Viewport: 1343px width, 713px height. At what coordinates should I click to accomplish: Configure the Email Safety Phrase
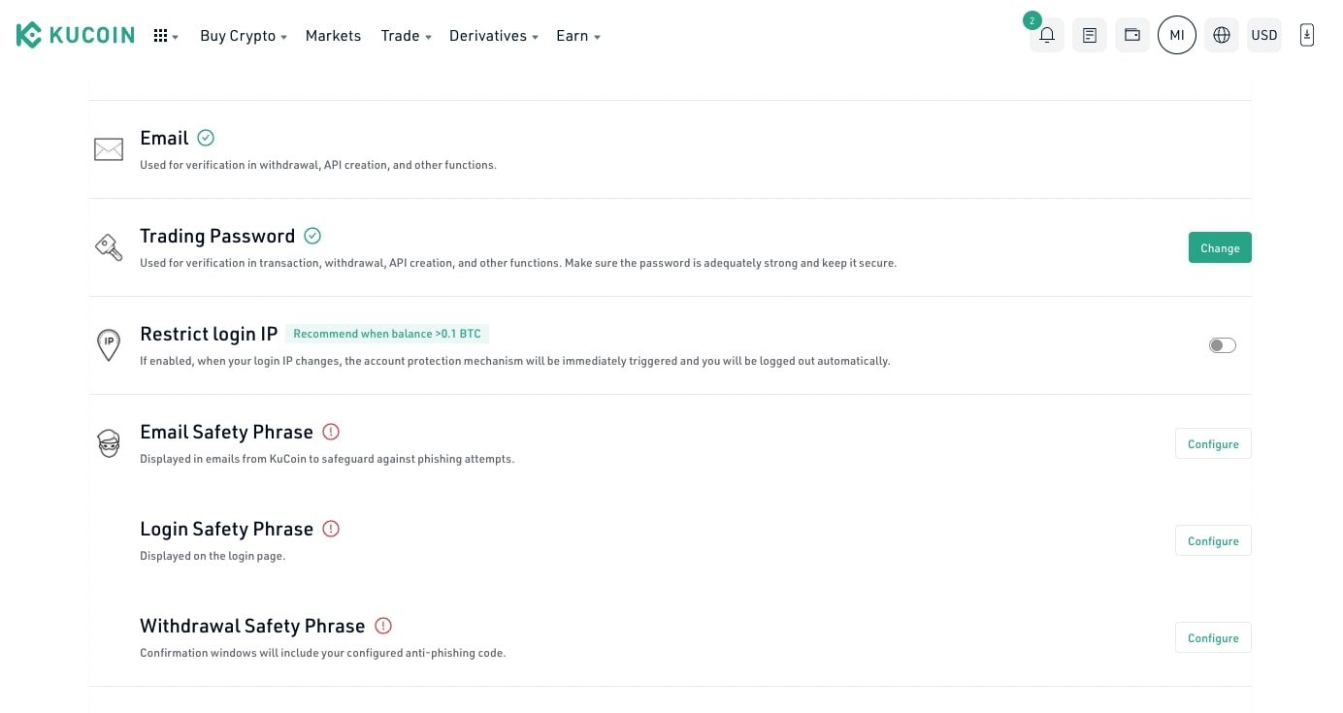click(x=1212, y=444)
